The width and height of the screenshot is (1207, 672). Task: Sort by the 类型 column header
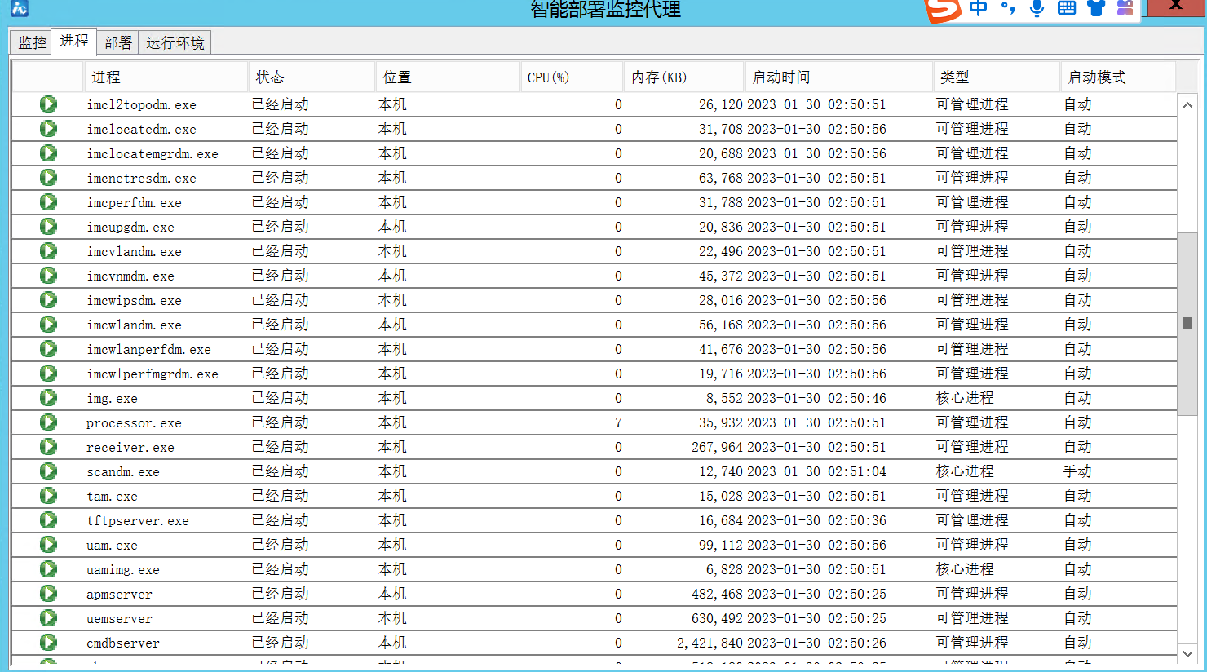pos(997,77)
